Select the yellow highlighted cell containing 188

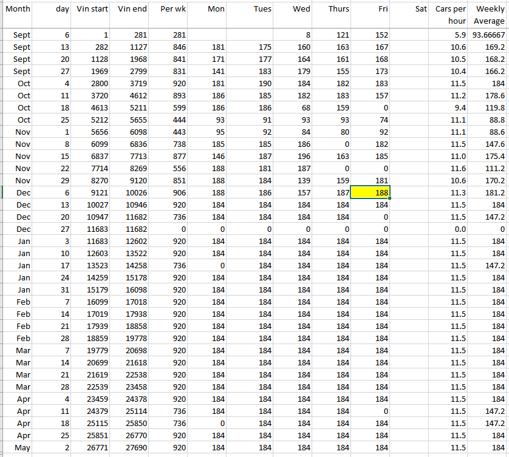pyautogui.click(x=370, y=192)
